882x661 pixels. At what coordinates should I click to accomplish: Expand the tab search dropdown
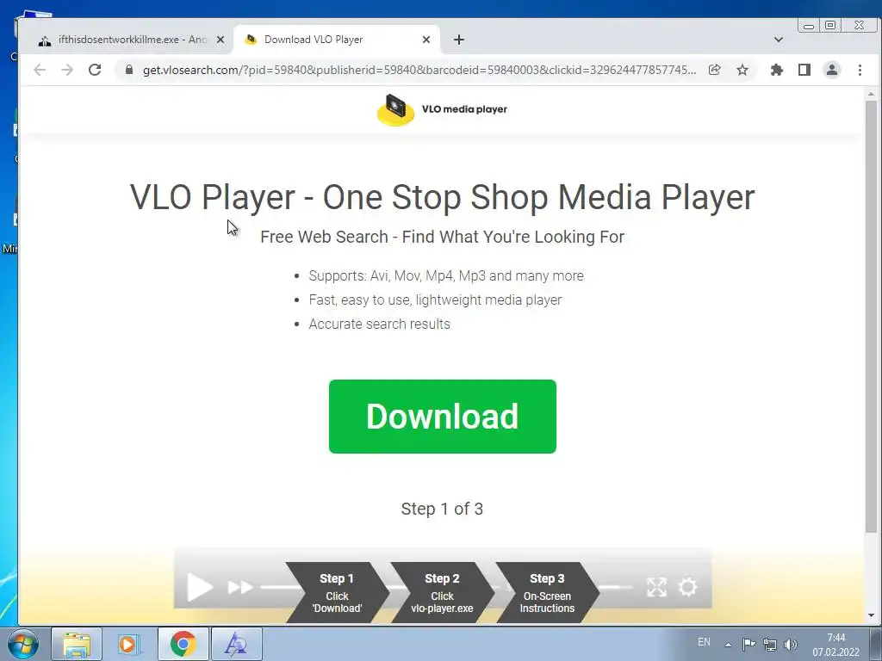pos(779,40)
